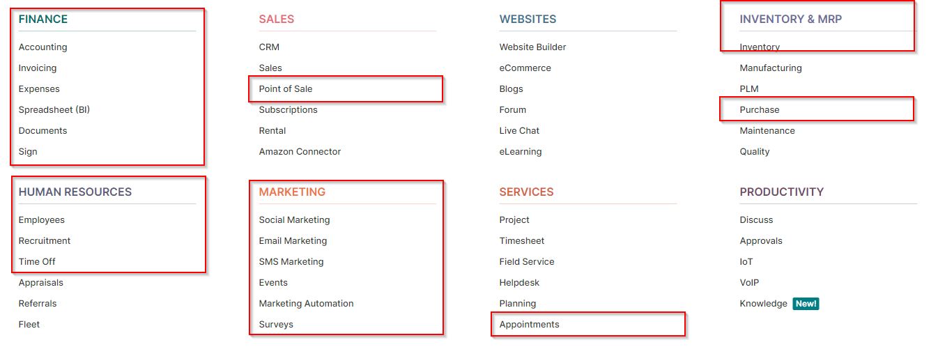Select Manufacturing under Inventory & MRP

tap(771, 68)
